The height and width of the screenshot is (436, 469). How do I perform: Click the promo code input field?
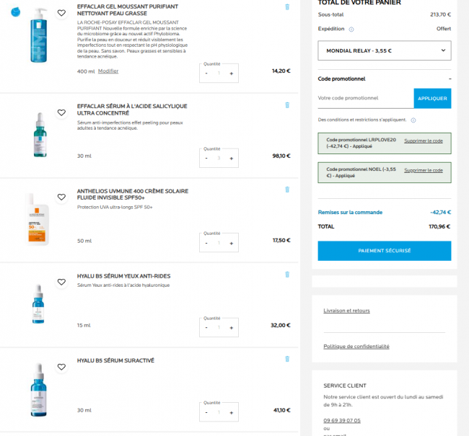[x=365, y=98]
